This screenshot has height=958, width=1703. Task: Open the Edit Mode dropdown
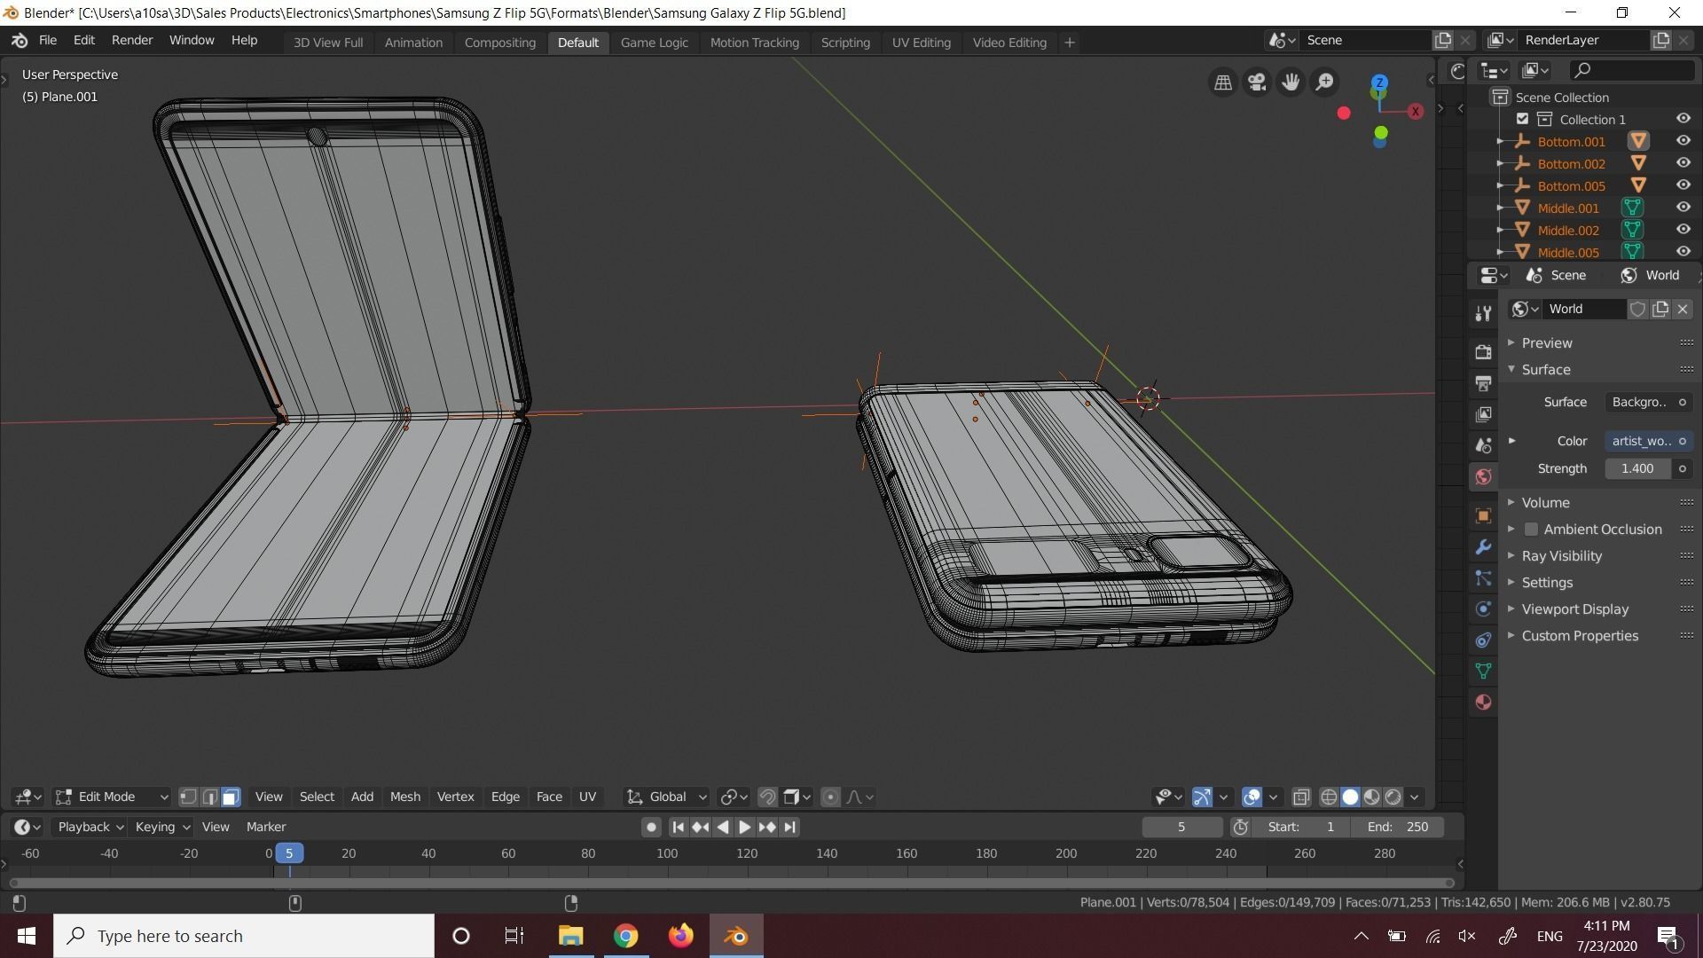(112, 797)
